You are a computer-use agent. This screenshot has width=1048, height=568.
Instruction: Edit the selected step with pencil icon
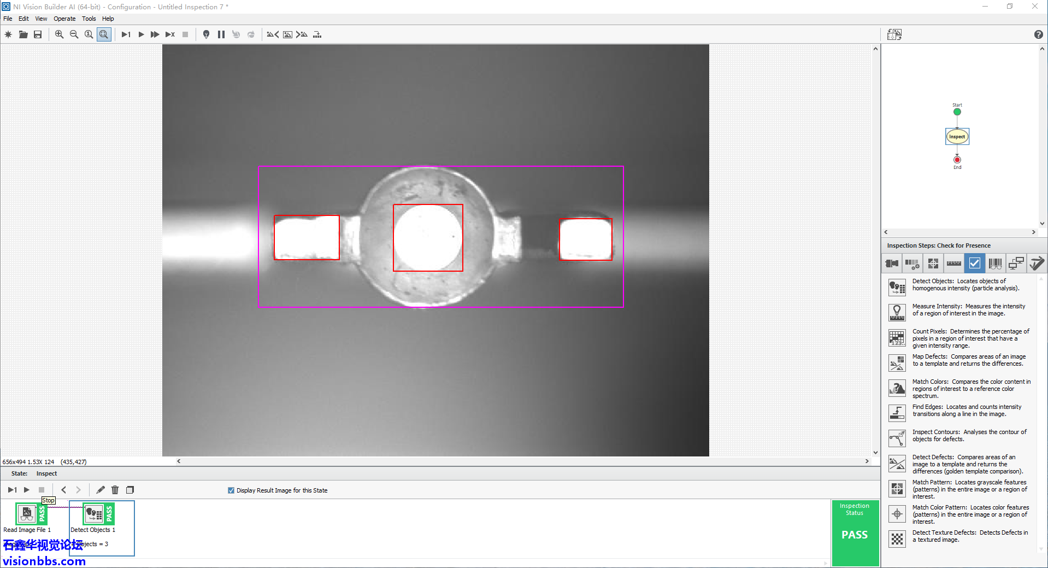click(101, 490)
